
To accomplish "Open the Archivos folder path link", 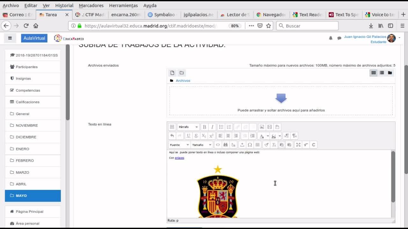I will [183, 81].
